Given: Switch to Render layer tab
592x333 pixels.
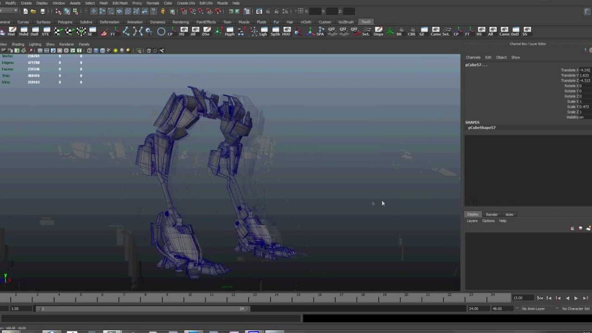Looking at the screenshot, I should pos(492,215).
